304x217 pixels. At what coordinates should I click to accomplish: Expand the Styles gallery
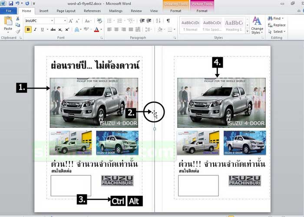248,31
